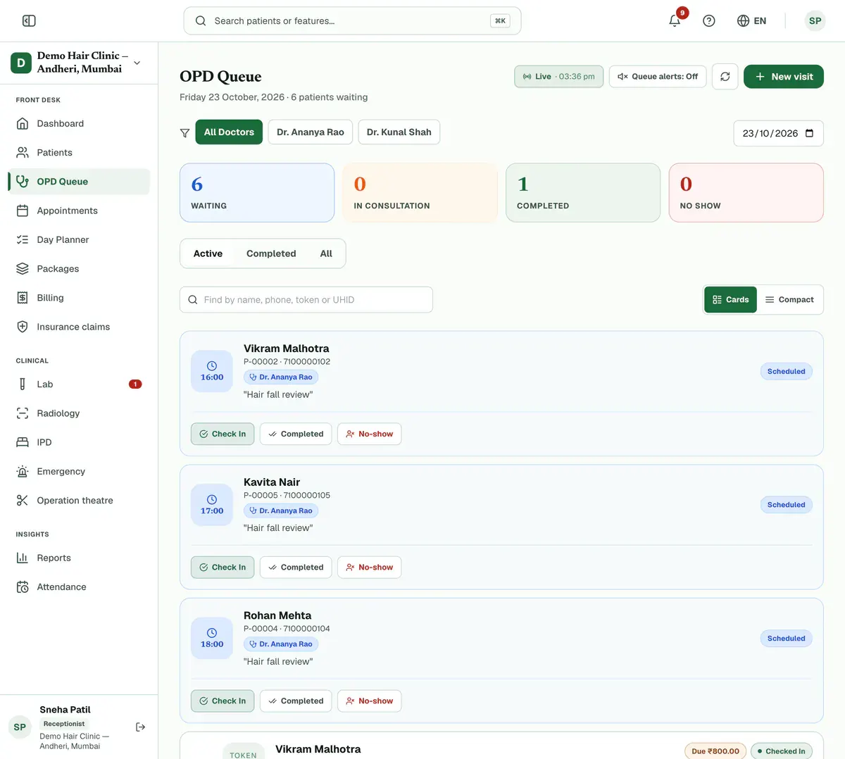This screenshot has width=845, height=759.
Task: Show All queue tab
Action: click(326, 253)
